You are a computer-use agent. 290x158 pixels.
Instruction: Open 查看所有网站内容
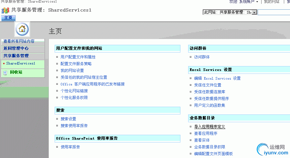click(19, 41)
